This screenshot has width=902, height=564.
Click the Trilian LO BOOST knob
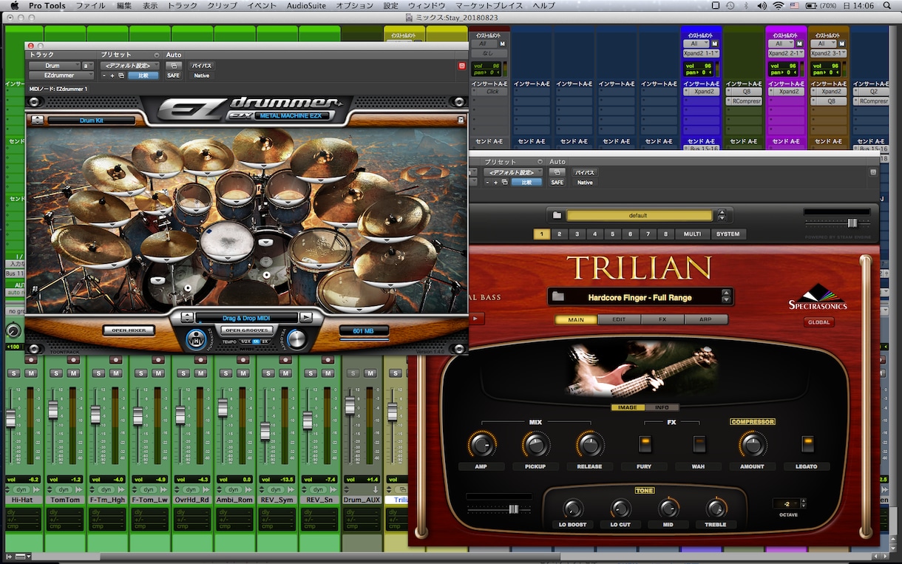(x=572, y=509)
